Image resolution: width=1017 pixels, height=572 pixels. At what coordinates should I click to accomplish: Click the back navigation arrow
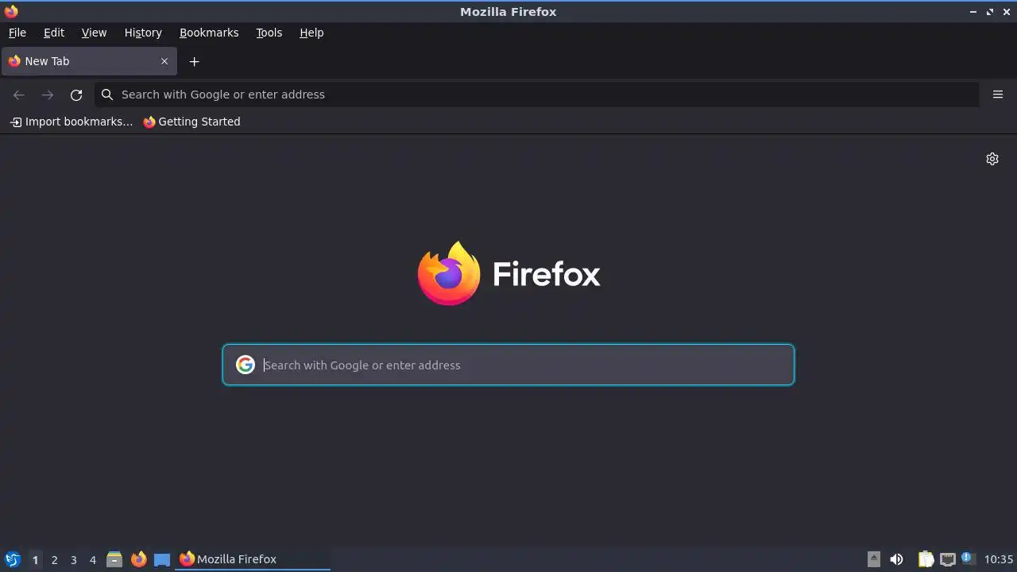(x=19, y=95)
